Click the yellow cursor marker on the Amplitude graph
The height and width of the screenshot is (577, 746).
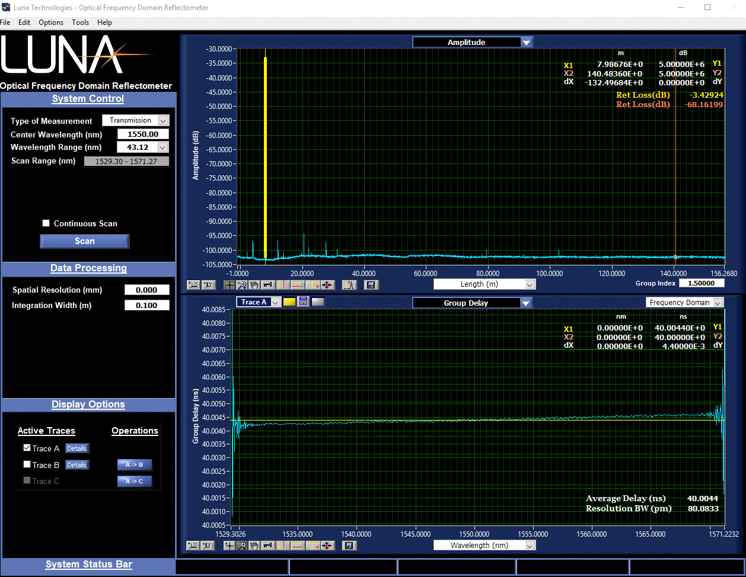click(266, 158)
